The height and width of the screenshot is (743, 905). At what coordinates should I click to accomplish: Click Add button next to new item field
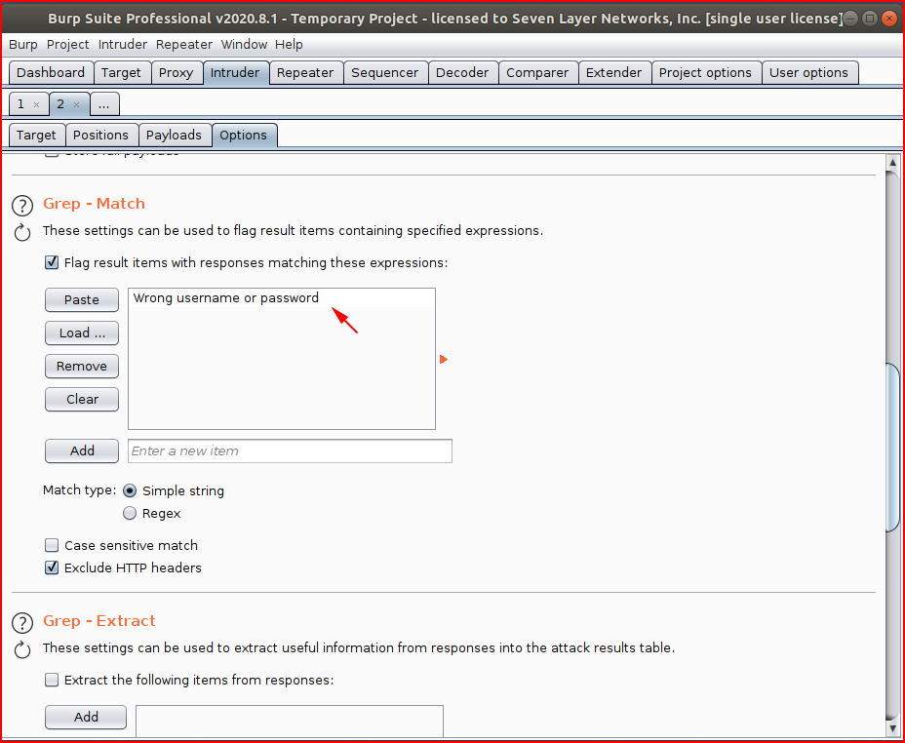coord(82,451)
